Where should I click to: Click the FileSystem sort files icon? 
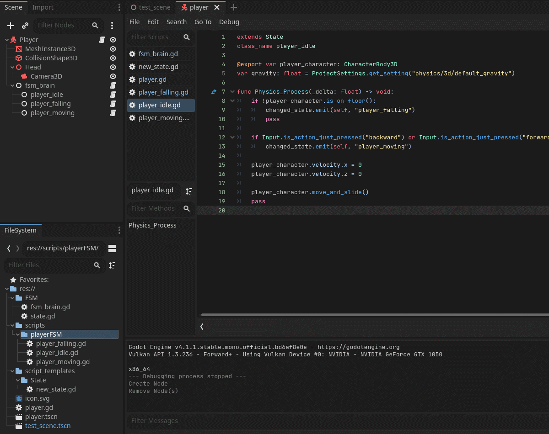point(112,265)
